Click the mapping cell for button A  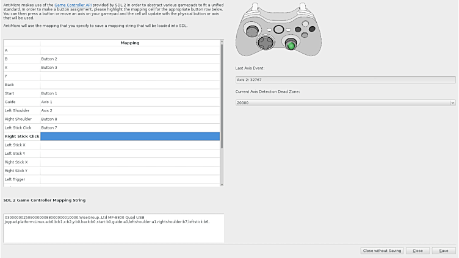[130, 50]
